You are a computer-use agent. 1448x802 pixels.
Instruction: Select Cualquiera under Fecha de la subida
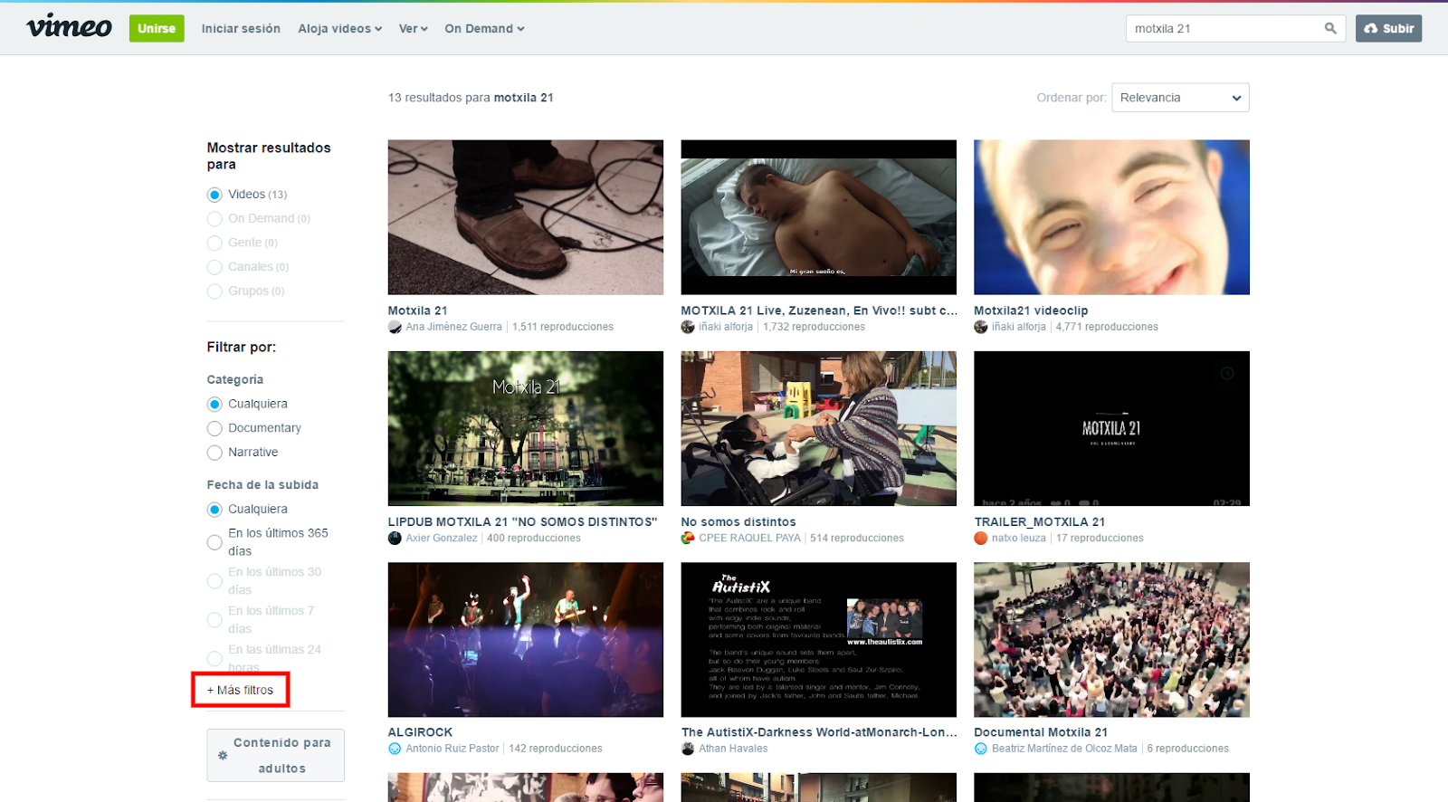coord(214,510)
